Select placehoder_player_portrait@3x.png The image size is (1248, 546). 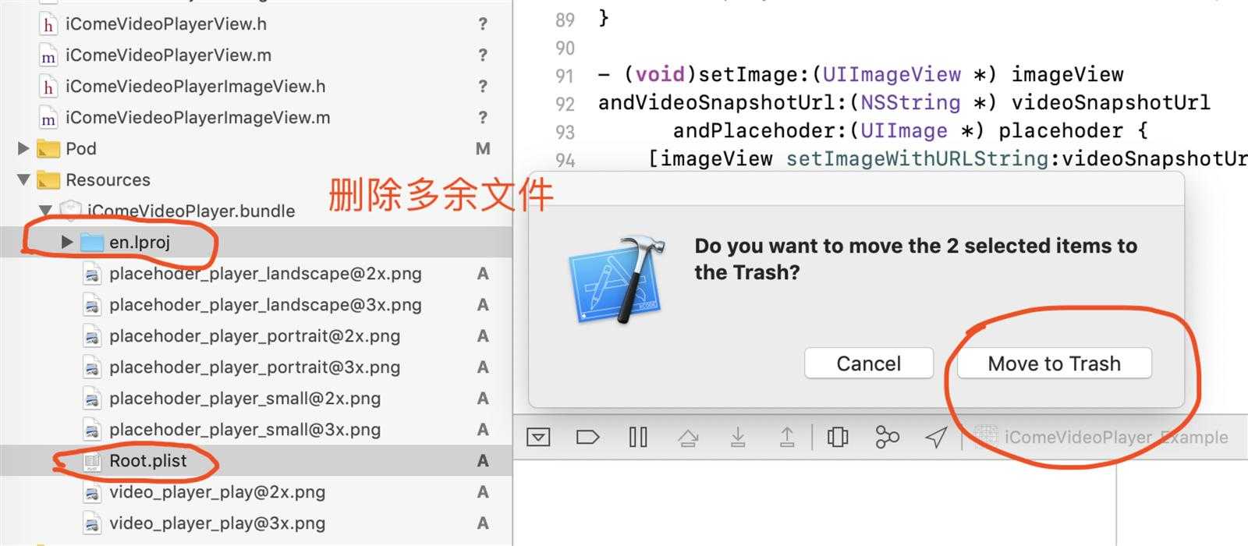[254, 367]
